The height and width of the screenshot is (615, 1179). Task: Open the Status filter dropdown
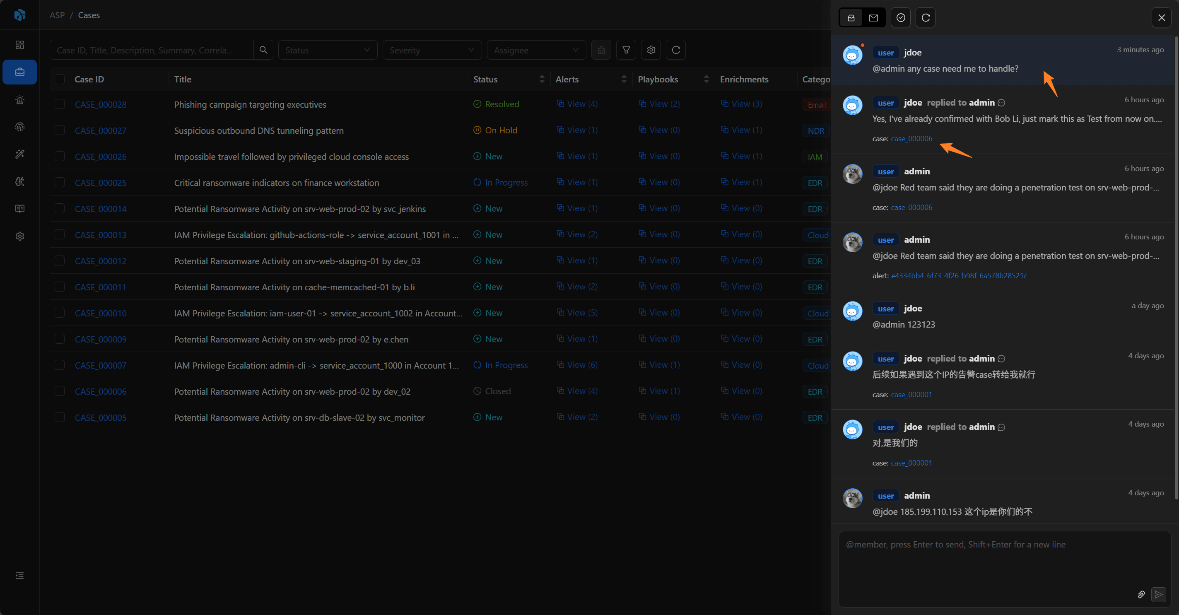(x=328, y=50)
